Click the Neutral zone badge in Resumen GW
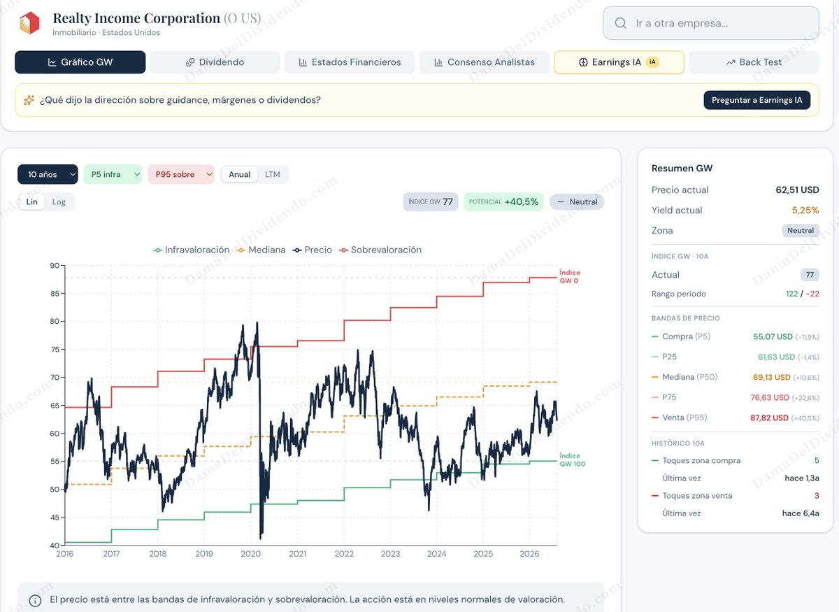This screenshot has width=839, height=612. click(x=801, y=230)
